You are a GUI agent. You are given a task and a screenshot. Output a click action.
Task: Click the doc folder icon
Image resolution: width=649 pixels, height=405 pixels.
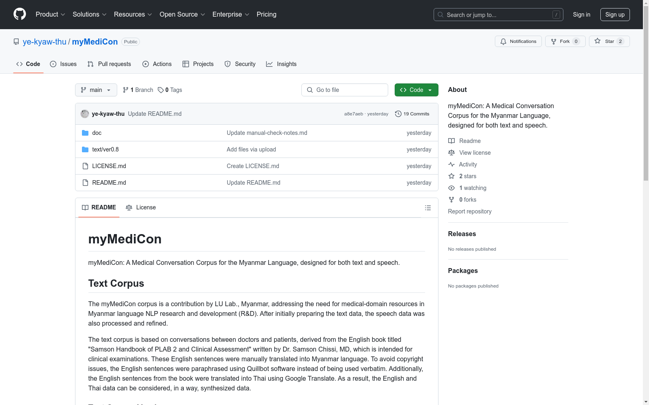pos(85,133)
